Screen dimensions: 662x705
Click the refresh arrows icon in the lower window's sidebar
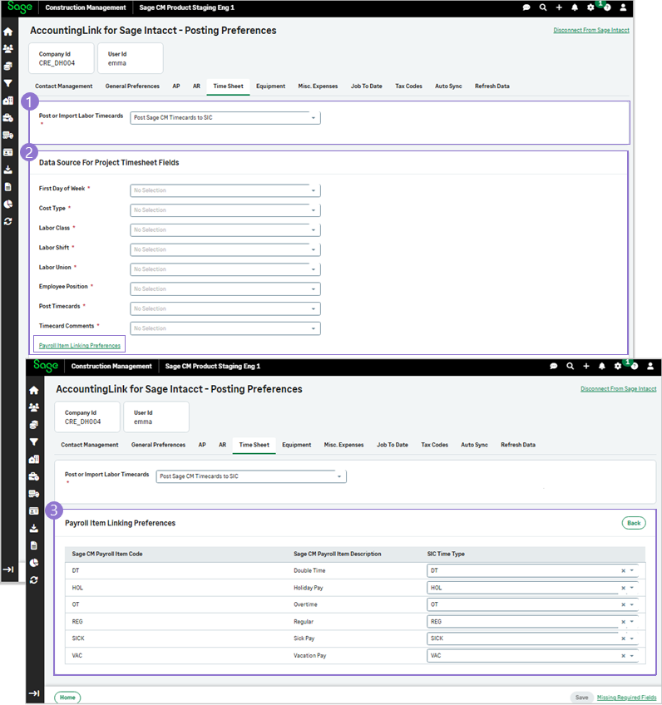[34, 579]
